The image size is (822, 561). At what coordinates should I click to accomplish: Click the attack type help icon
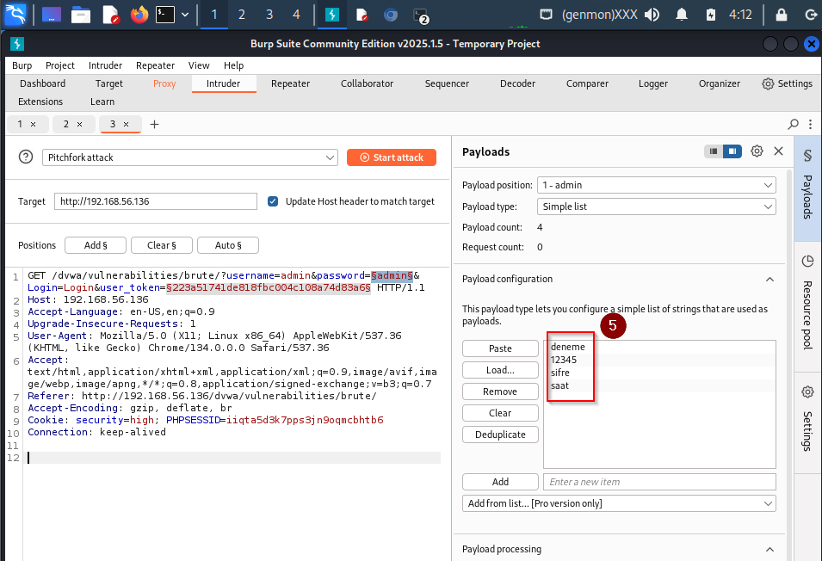[26, 157]
